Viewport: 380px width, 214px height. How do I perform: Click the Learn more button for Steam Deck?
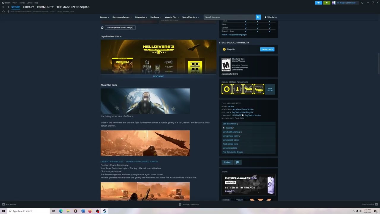[x=267, y=49]
